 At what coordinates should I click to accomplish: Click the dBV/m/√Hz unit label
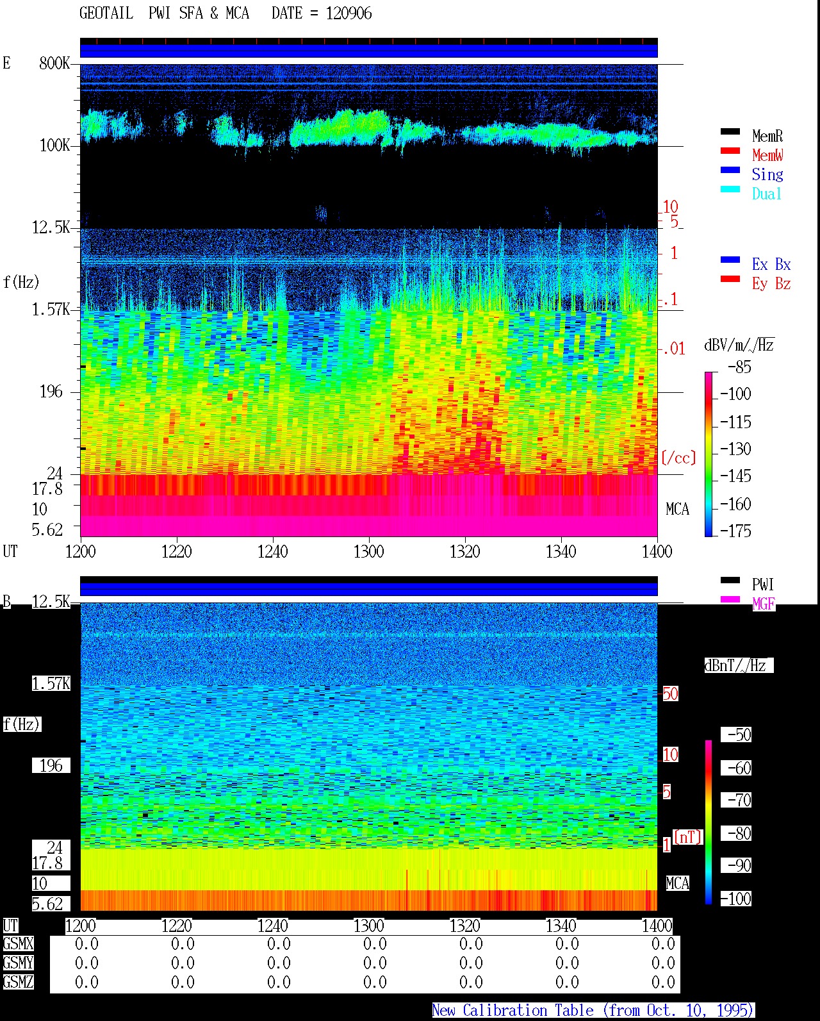[x=739, y=345]
